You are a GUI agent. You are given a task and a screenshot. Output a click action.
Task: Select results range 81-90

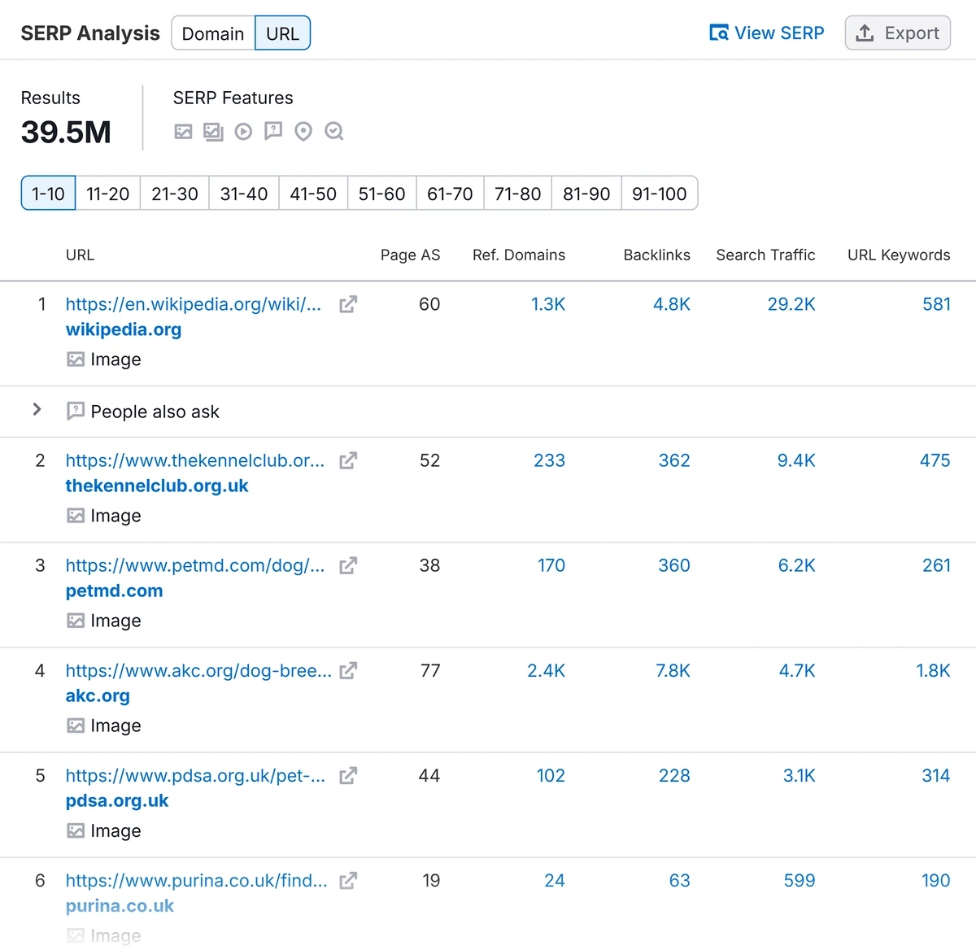[x=586, y=194]
